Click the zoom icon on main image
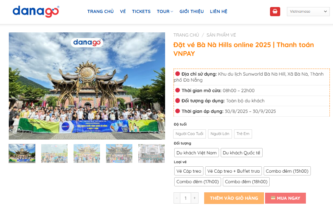This screenshot has width=333, height=205. click(x=17, y=132)
